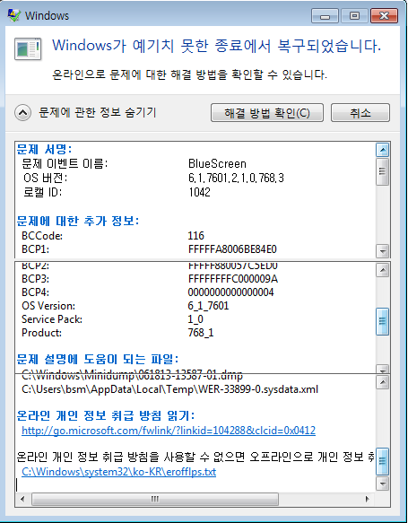Maximize the Windows error dialog
408x523 pixels.
point(354,15)
